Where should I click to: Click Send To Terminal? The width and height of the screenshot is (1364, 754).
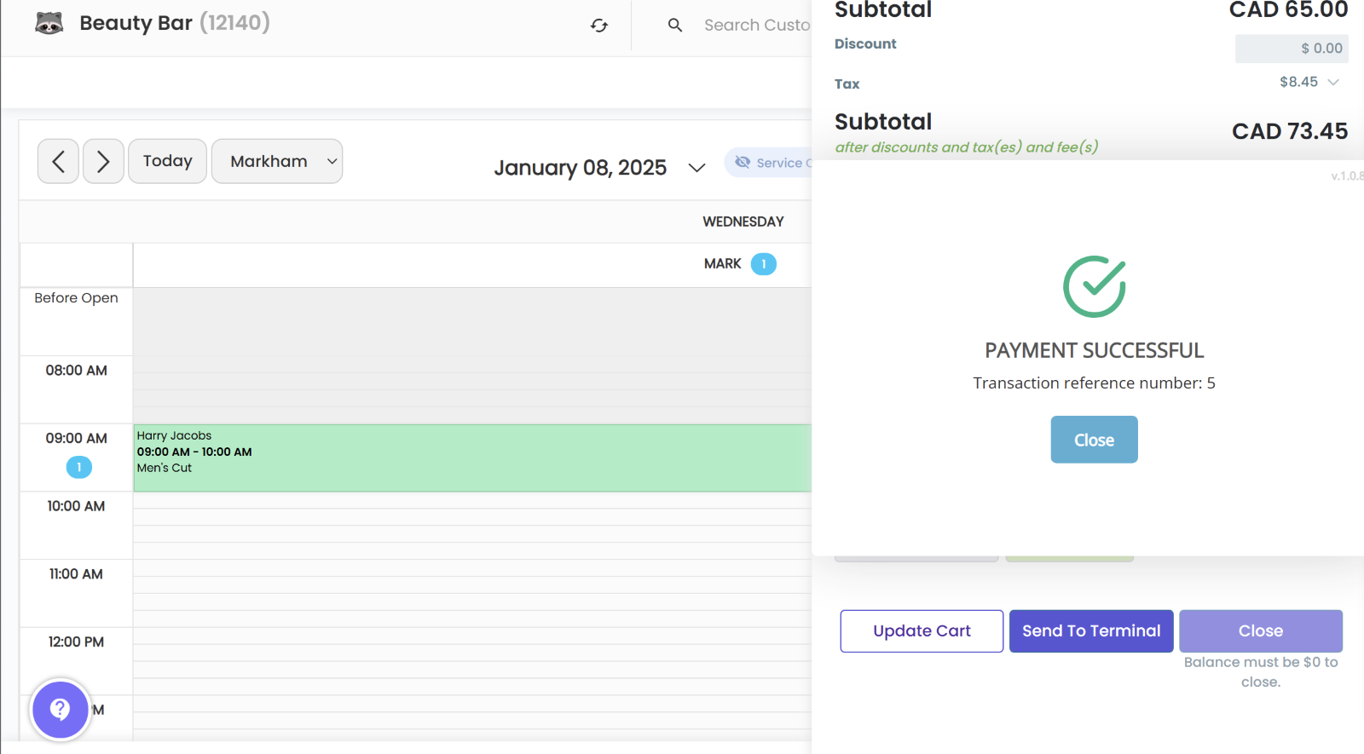(1091, 631)
